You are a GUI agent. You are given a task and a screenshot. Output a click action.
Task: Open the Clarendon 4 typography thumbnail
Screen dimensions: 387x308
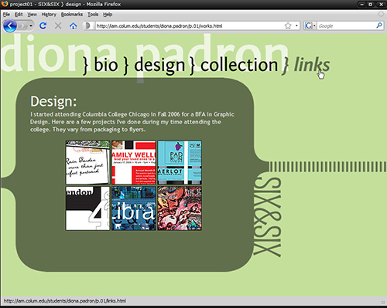[x=87, y=208]
